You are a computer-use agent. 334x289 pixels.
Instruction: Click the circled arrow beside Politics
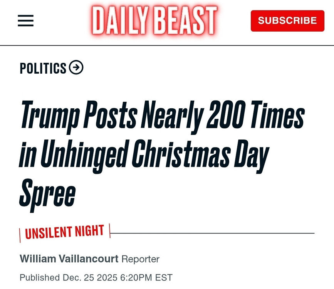(76, 68)
